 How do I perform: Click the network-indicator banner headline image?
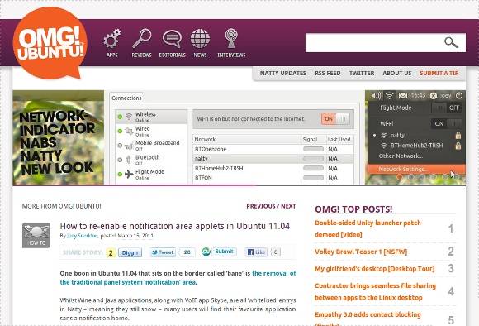click(x=58, y=137)
